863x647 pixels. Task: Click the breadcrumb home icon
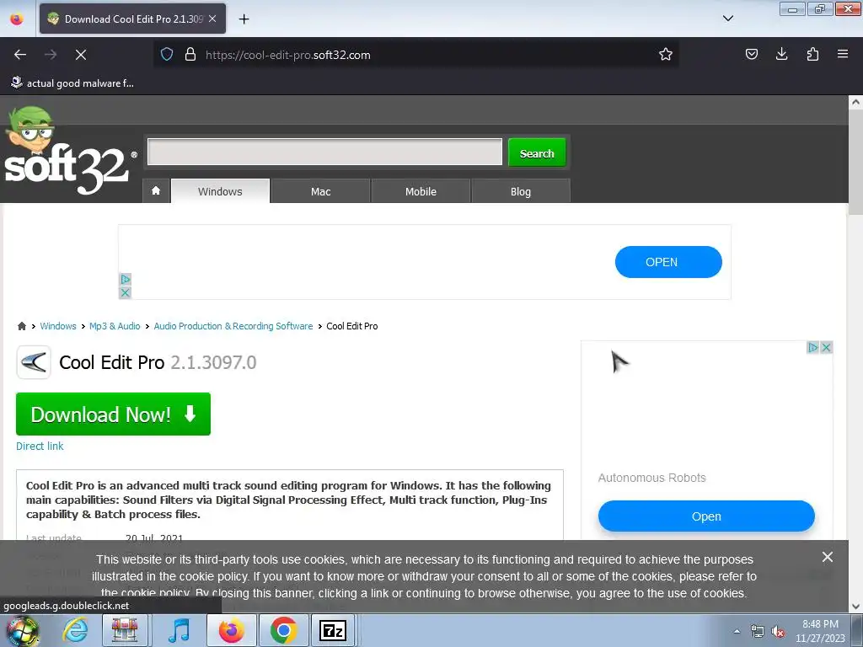pyautogui.click(x=21, y=326)
